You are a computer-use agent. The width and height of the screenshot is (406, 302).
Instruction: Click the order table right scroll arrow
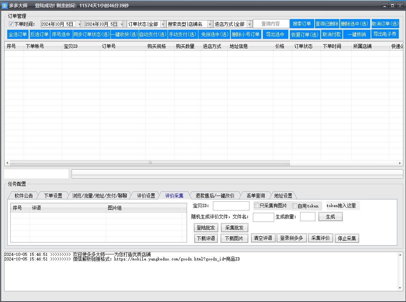(x=400, y=163)
